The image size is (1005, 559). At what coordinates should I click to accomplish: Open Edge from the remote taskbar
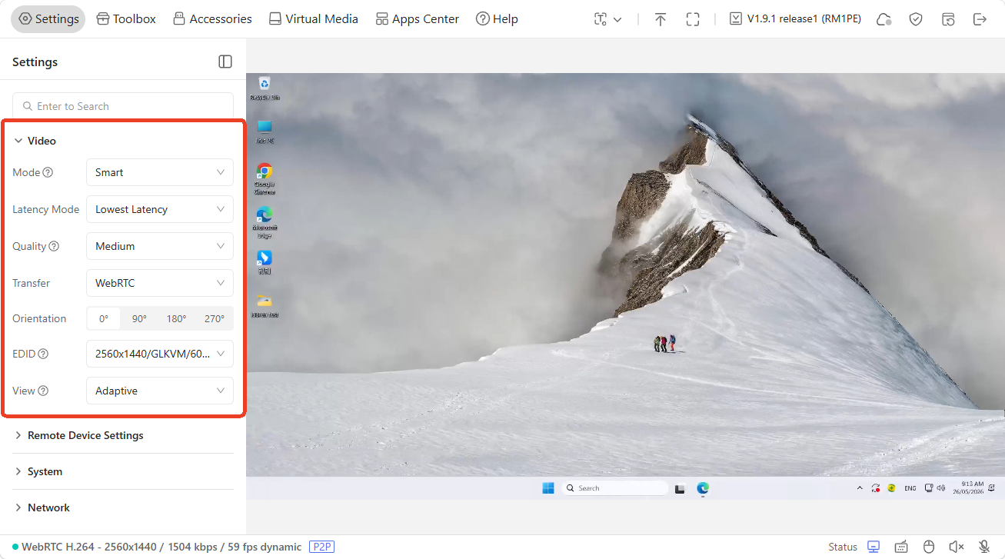[703, 488]
